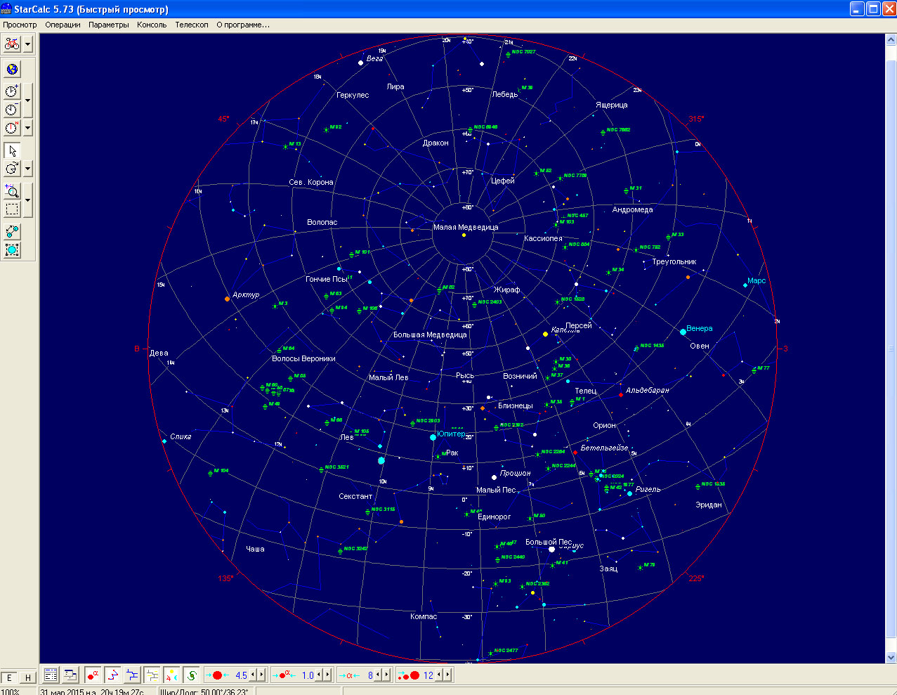Click the clock with minus sign icon
This screenshot has width=897, height=695.
[x=12, y=110]
